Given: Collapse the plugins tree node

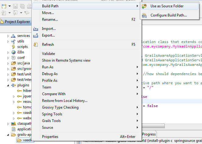Looking at the screenshot, I should pyautogui.click(x=8, y=85).
